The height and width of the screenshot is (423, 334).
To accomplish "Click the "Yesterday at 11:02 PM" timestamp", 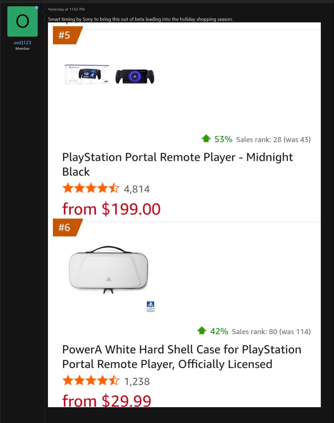I will (66, 9).
